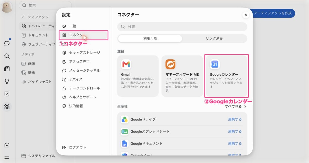Click the gear icon beside 一般

tap(64, 26)
